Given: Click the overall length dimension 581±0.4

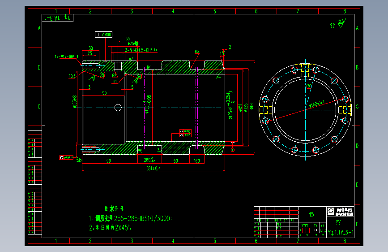Looking at the screenshot, I should tap(153, 169).
